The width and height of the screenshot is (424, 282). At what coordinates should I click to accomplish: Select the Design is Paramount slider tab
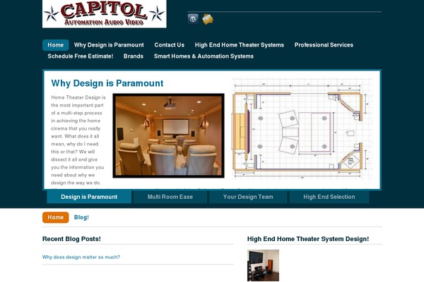[89, 197]
